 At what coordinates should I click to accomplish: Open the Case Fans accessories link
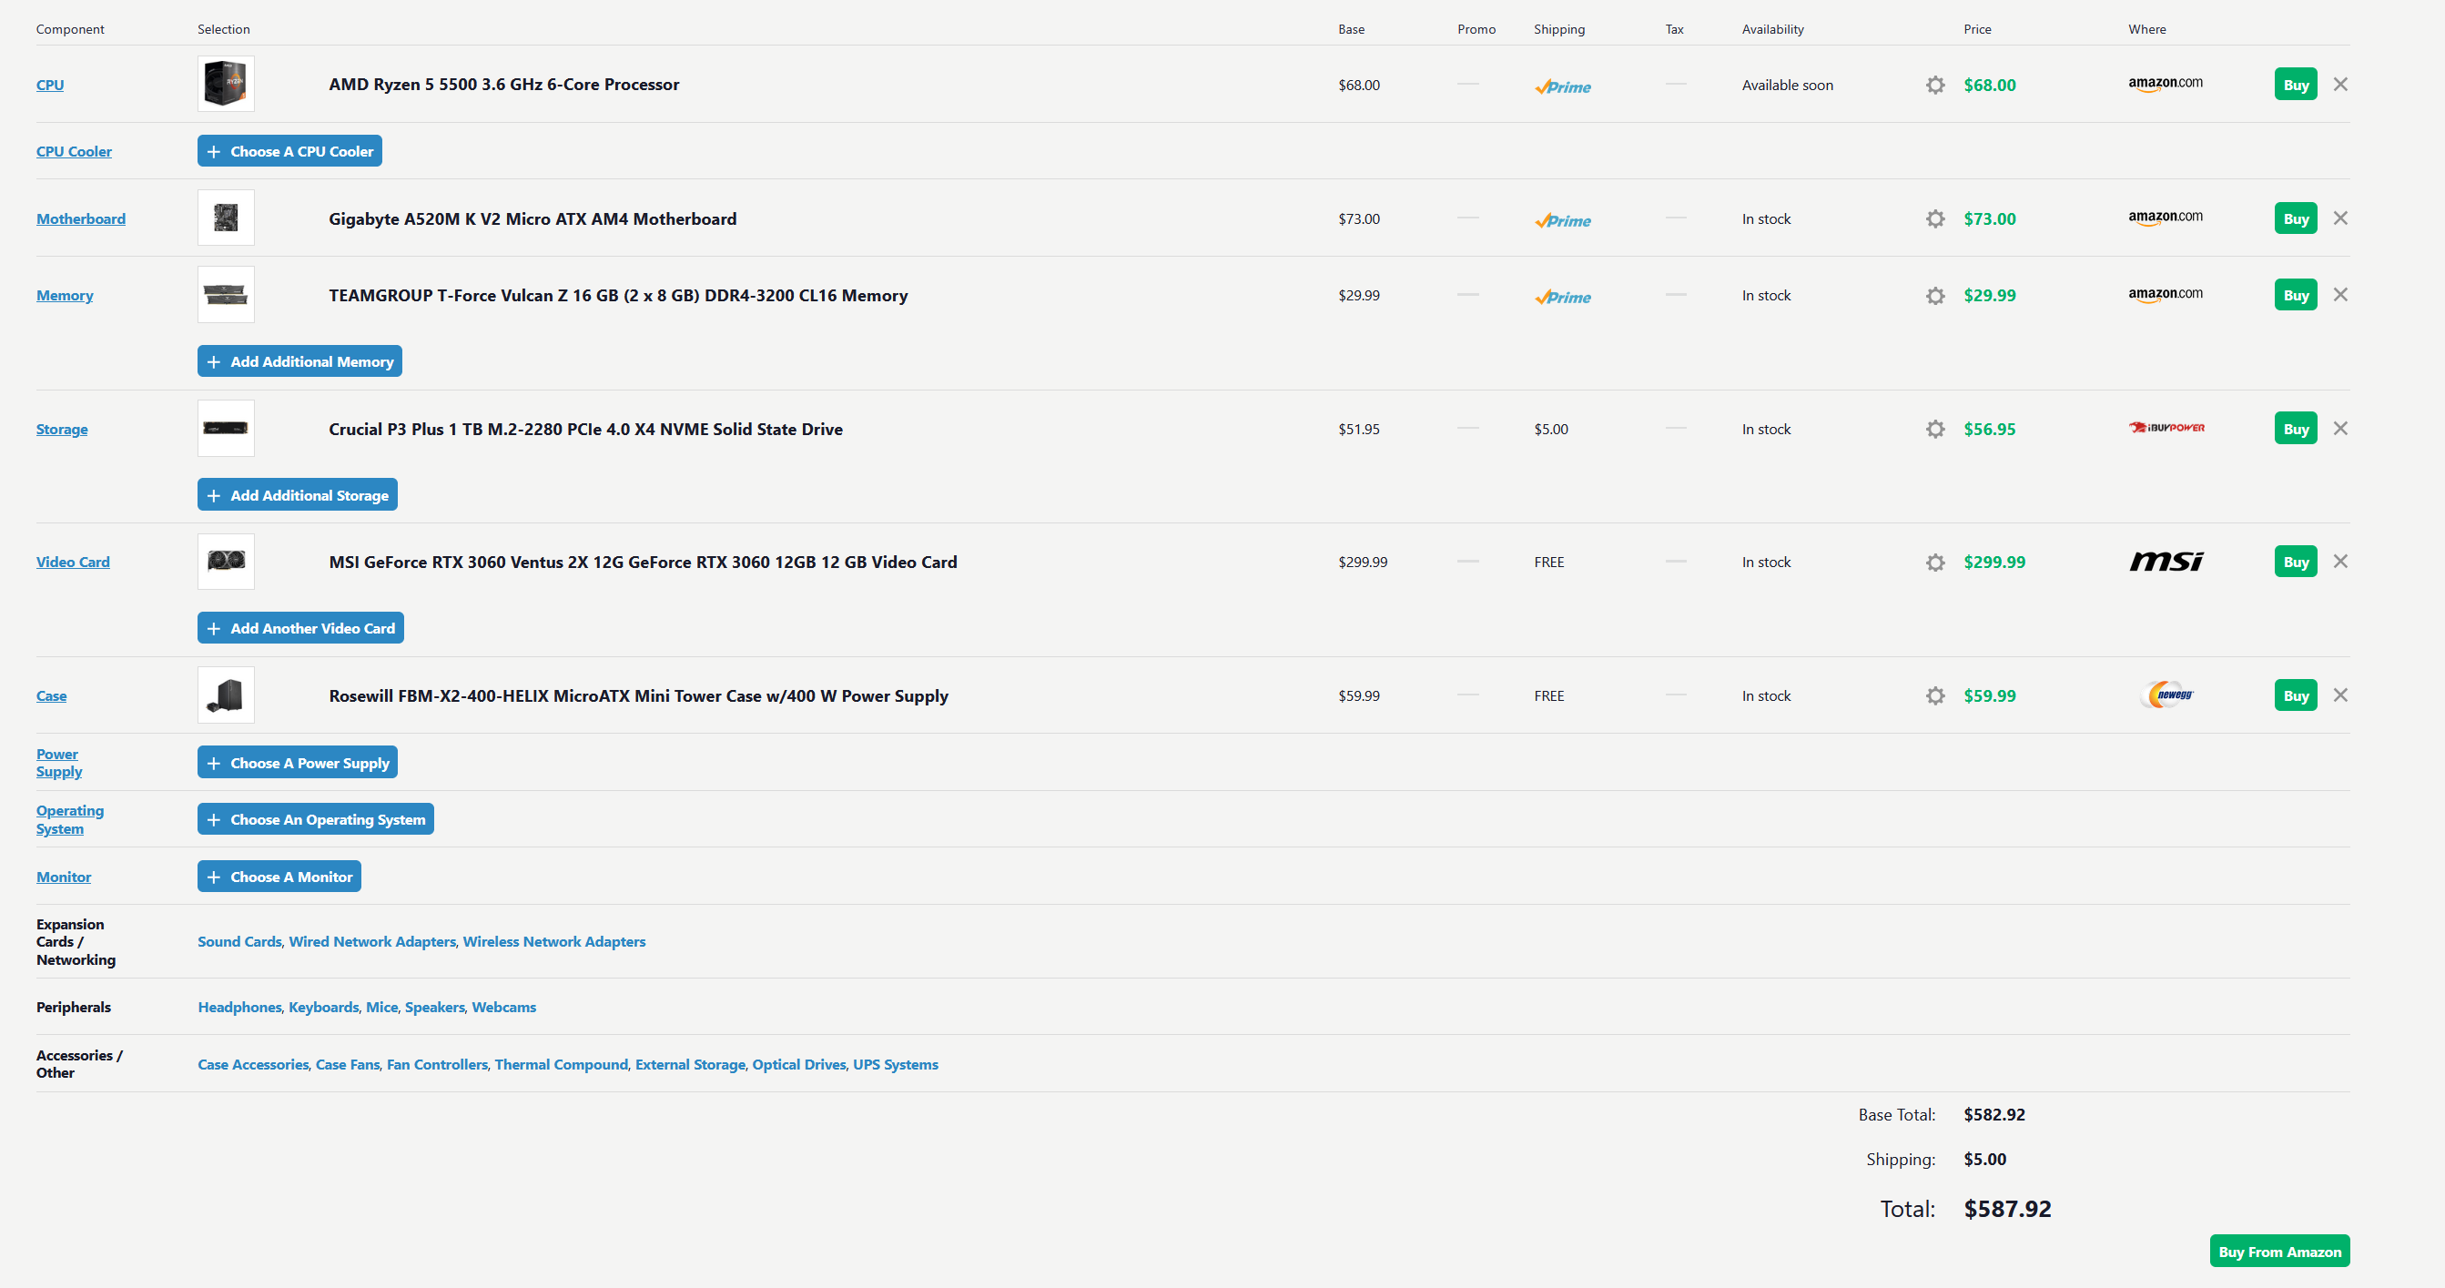tap(348, 1064)
